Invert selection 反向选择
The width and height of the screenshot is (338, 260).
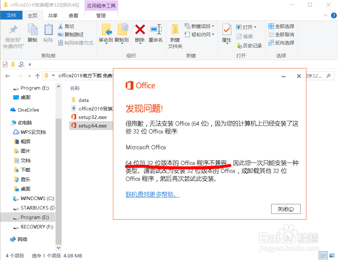point(281,43)
